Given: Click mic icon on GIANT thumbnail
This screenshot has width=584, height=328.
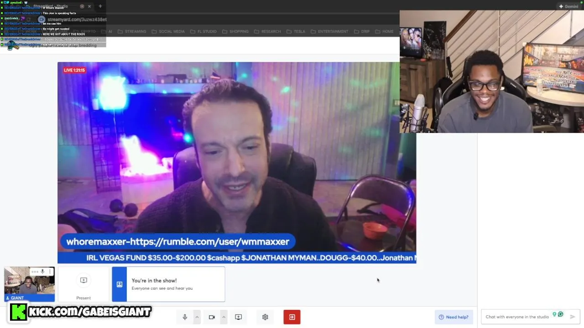Looking at the screenshot, I should 42,272.
